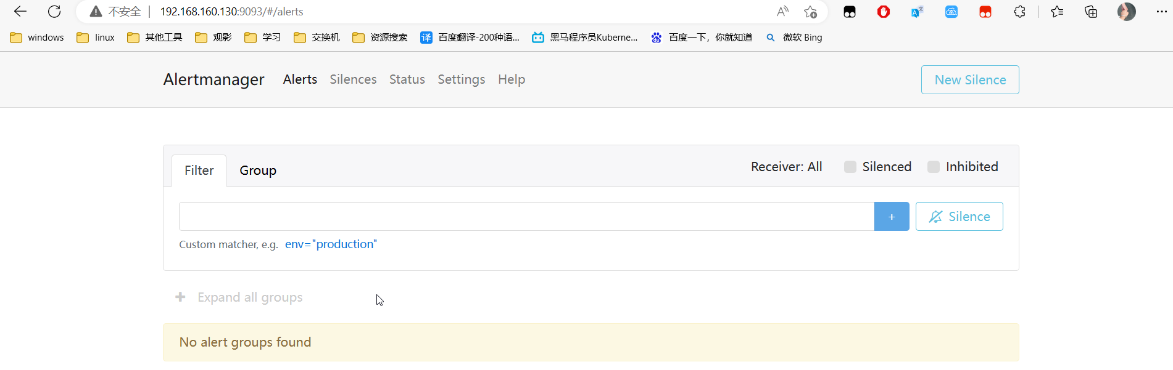
Task: Open the 观影 bookmark folder
Action: click(213, 38)
